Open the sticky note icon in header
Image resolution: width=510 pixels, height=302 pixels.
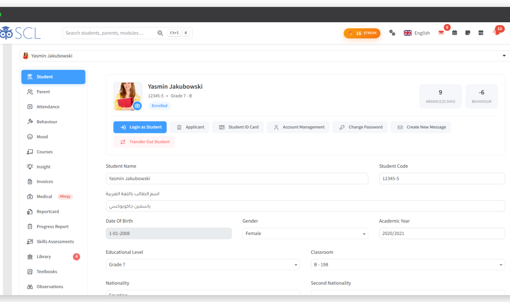click(468, 33)
